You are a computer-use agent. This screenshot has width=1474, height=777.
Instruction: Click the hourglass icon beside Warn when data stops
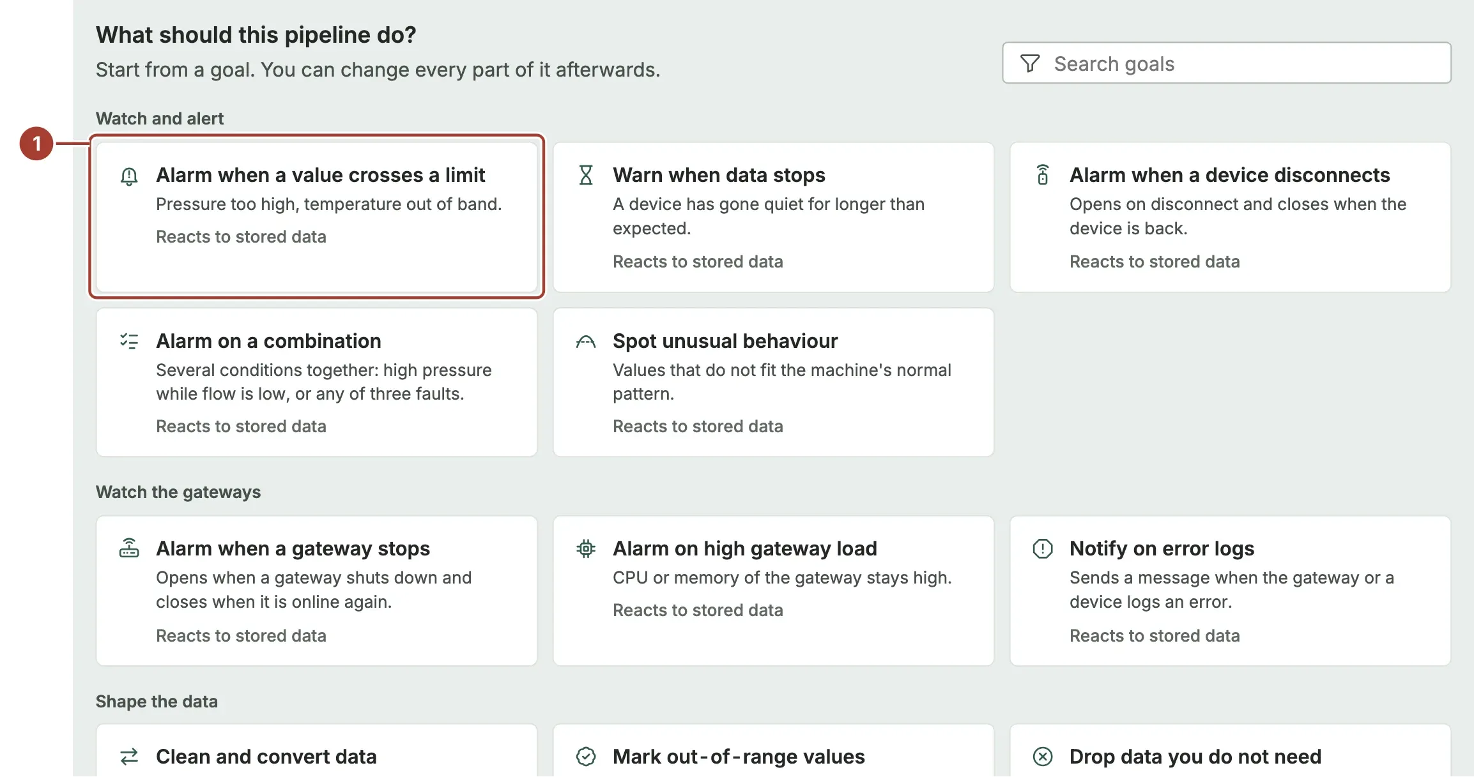click(586, 175)
